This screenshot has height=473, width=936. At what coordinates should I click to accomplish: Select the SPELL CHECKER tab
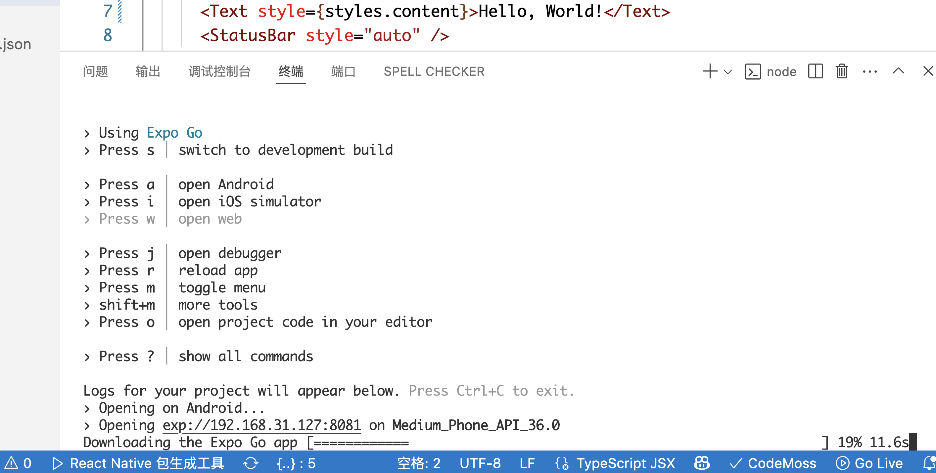(434, 71)
